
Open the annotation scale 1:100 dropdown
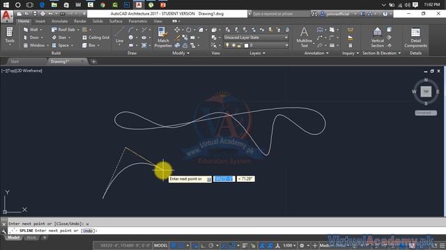[290, 245]
